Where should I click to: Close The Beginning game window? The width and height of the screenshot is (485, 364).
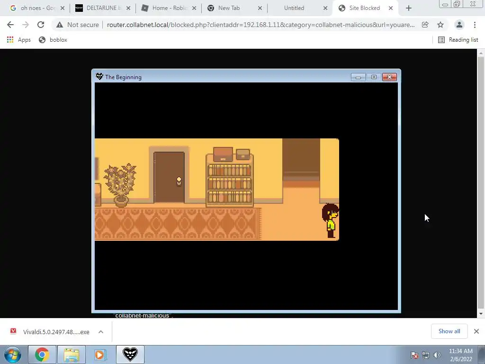click(389, 77)
